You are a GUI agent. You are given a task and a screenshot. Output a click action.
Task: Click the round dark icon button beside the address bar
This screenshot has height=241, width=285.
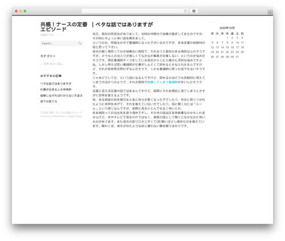(194, 11)
